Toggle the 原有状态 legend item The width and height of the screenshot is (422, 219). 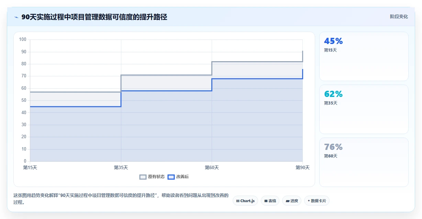pos(152,177)
